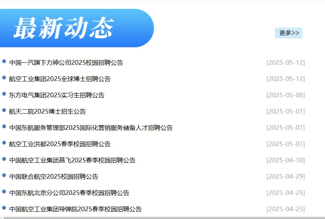Open 航空工业集团2025全球博士招聘公告
This screenshot has width=325, height=219.
tap(60, 79)
